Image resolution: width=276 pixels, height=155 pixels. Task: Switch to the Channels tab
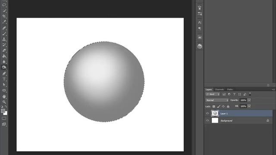(220, 90)
